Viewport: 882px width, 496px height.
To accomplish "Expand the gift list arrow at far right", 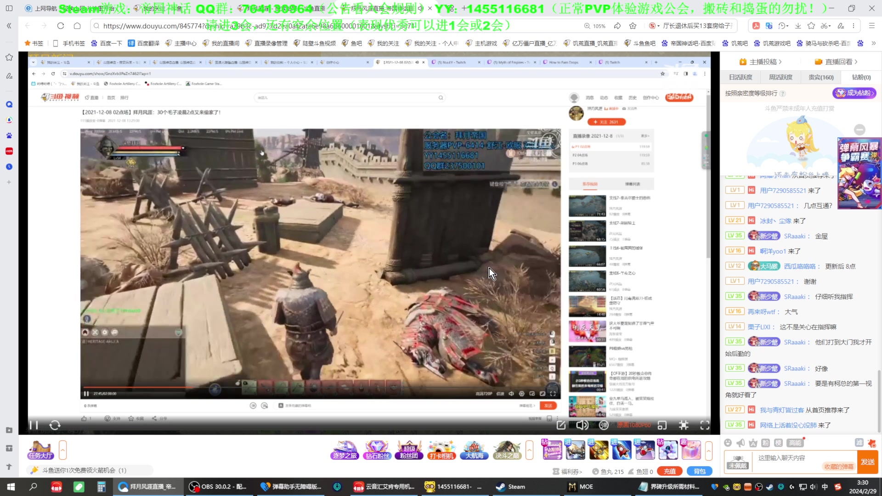I will pos(709,450).
